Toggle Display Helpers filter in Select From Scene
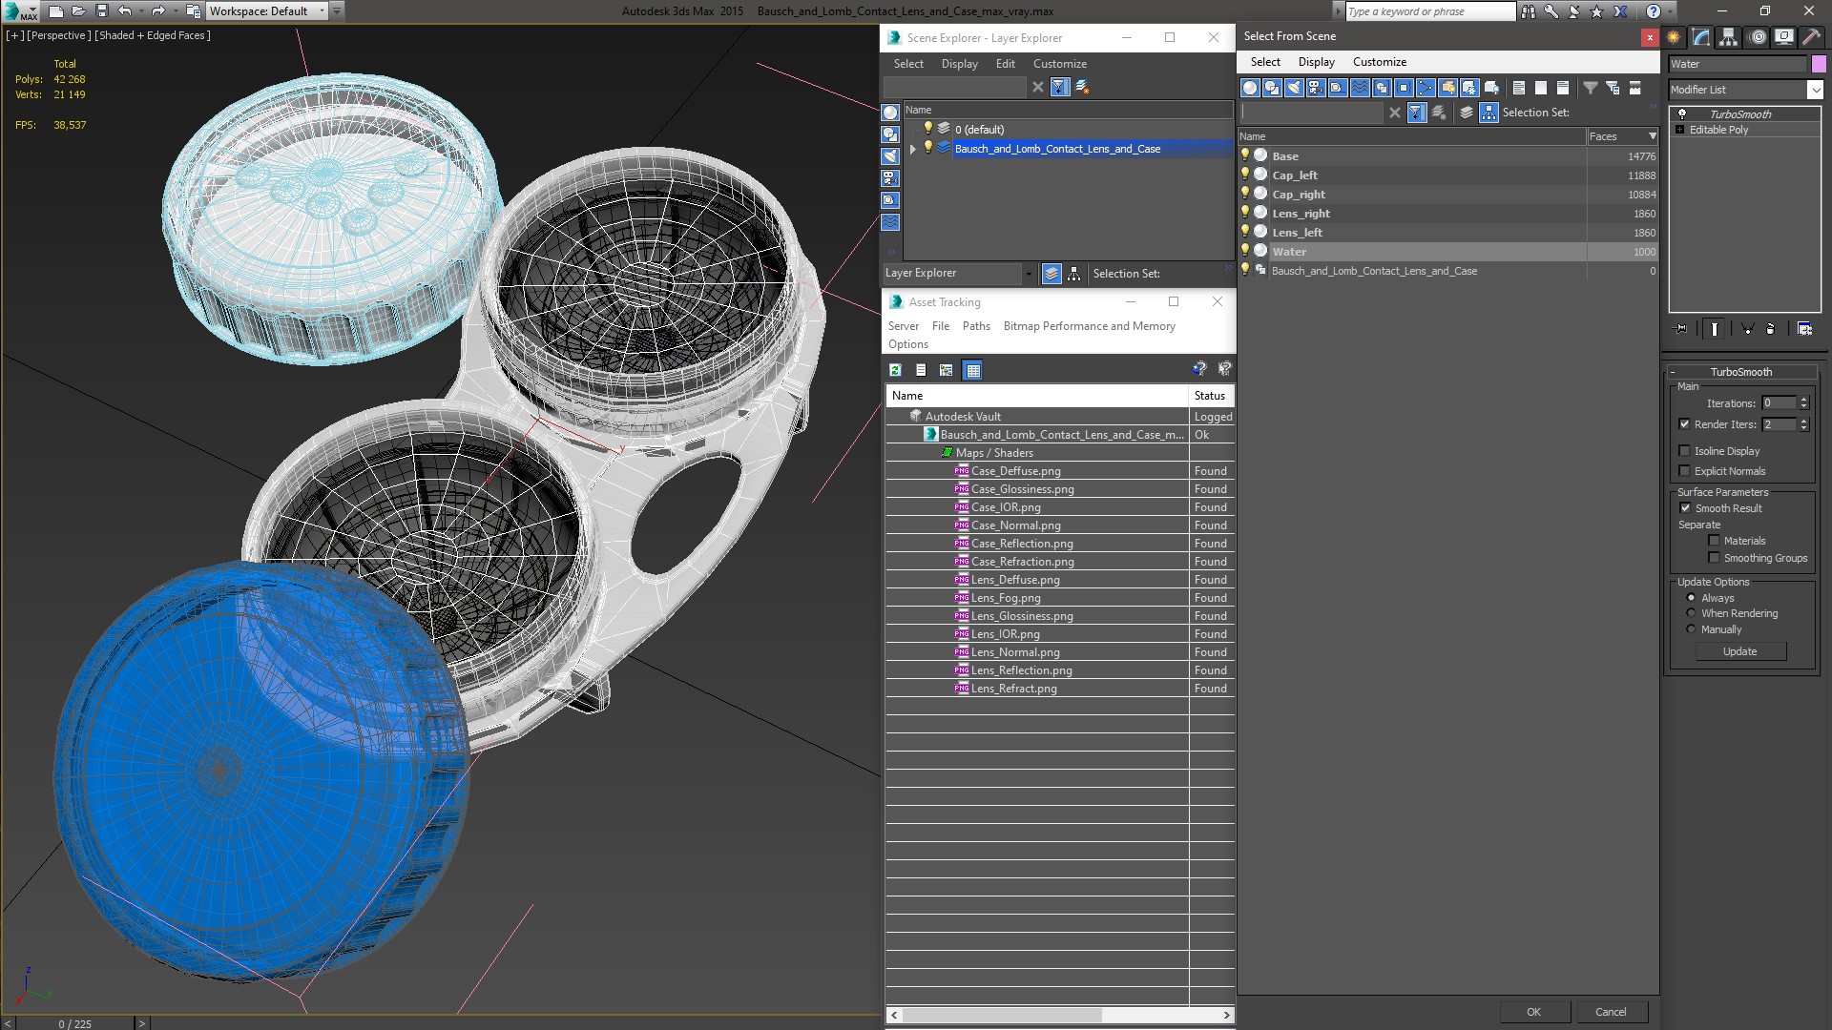 (x=1338, y=88)
